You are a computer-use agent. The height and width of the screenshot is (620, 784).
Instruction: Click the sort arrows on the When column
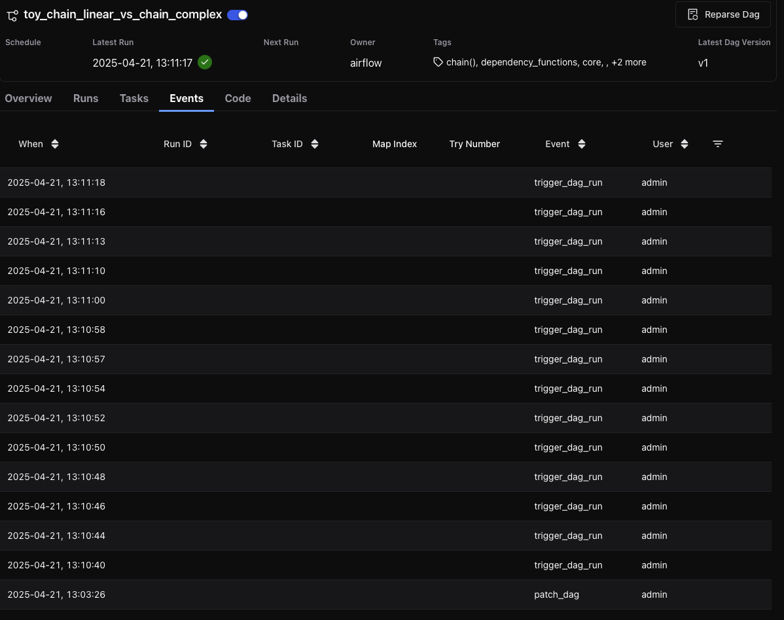(x=54, y=143)
